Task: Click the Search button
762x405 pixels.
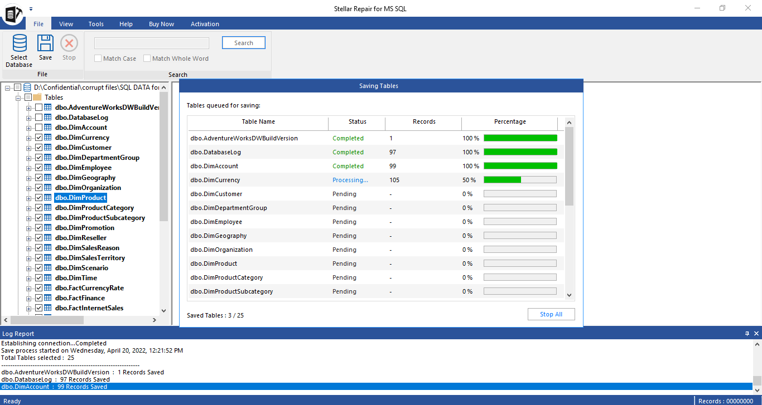Action: click(244, 43)
